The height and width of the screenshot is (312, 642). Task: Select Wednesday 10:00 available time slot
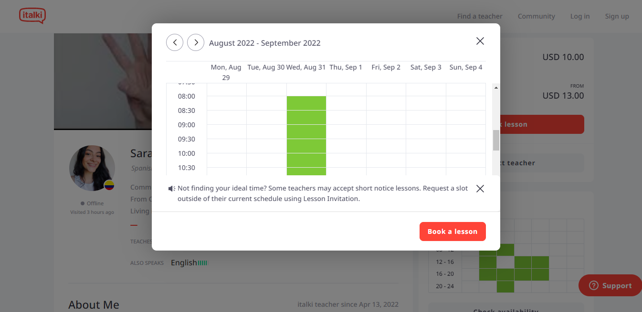(x=306, y=161)
